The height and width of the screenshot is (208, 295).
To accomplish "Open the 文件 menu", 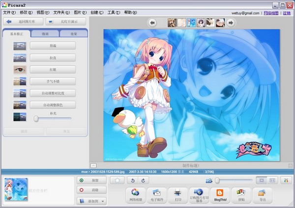I will pyautogui.click(x=9, y=12).
